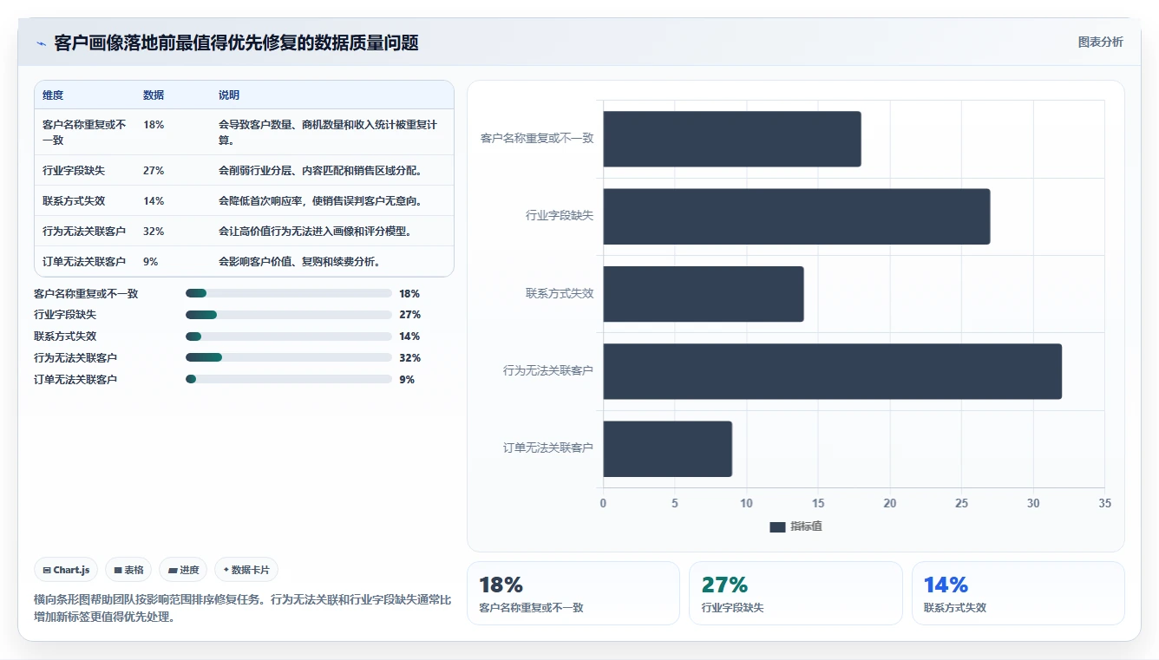Click the chart bar for 订单无法关联客户

(668, 448)
